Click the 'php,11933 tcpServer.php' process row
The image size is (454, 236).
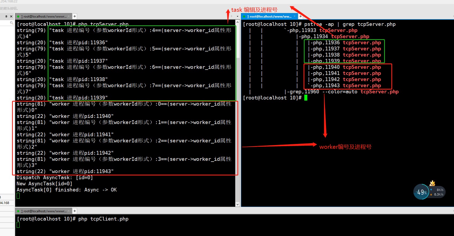pyautogui.click(x=322, y=30)
